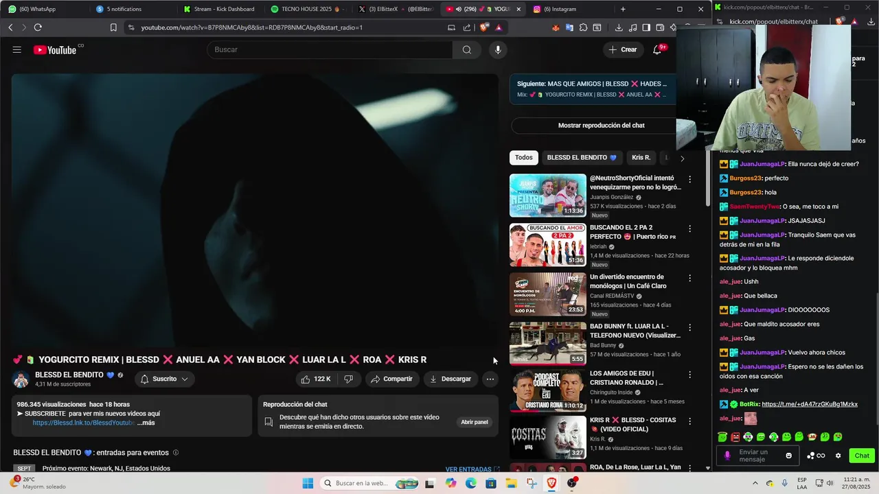Click the Brave Shields lion icon

tap(484, 27)
